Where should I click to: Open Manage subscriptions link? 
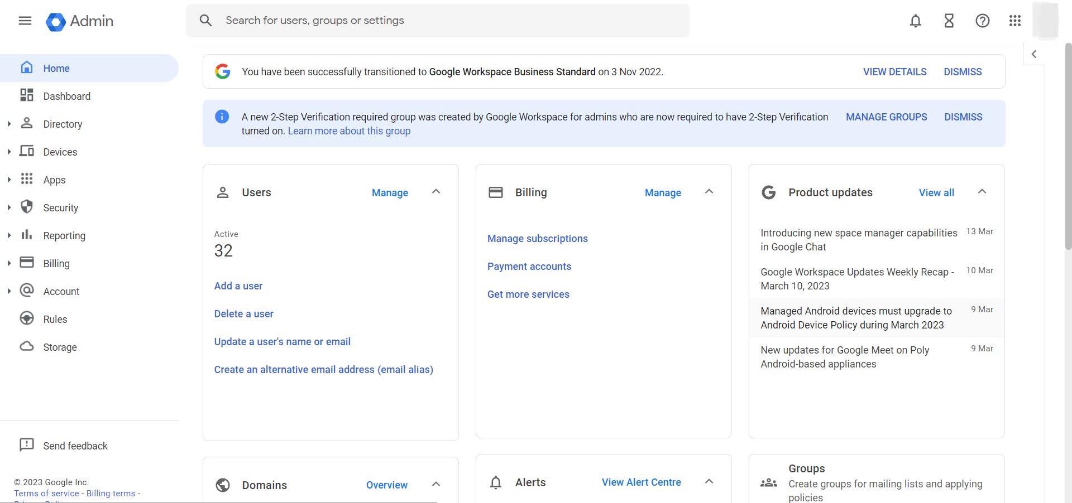pyautogui.click(x=538, y=239)
